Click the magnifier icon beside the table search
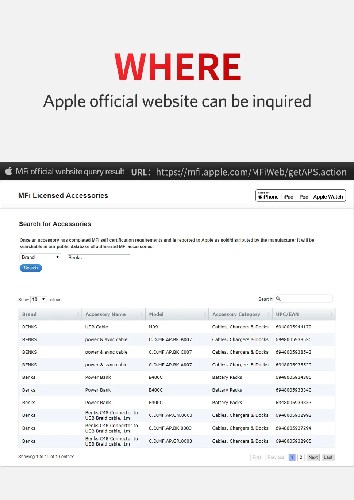 pyautogui.click(x=278, y=299)
